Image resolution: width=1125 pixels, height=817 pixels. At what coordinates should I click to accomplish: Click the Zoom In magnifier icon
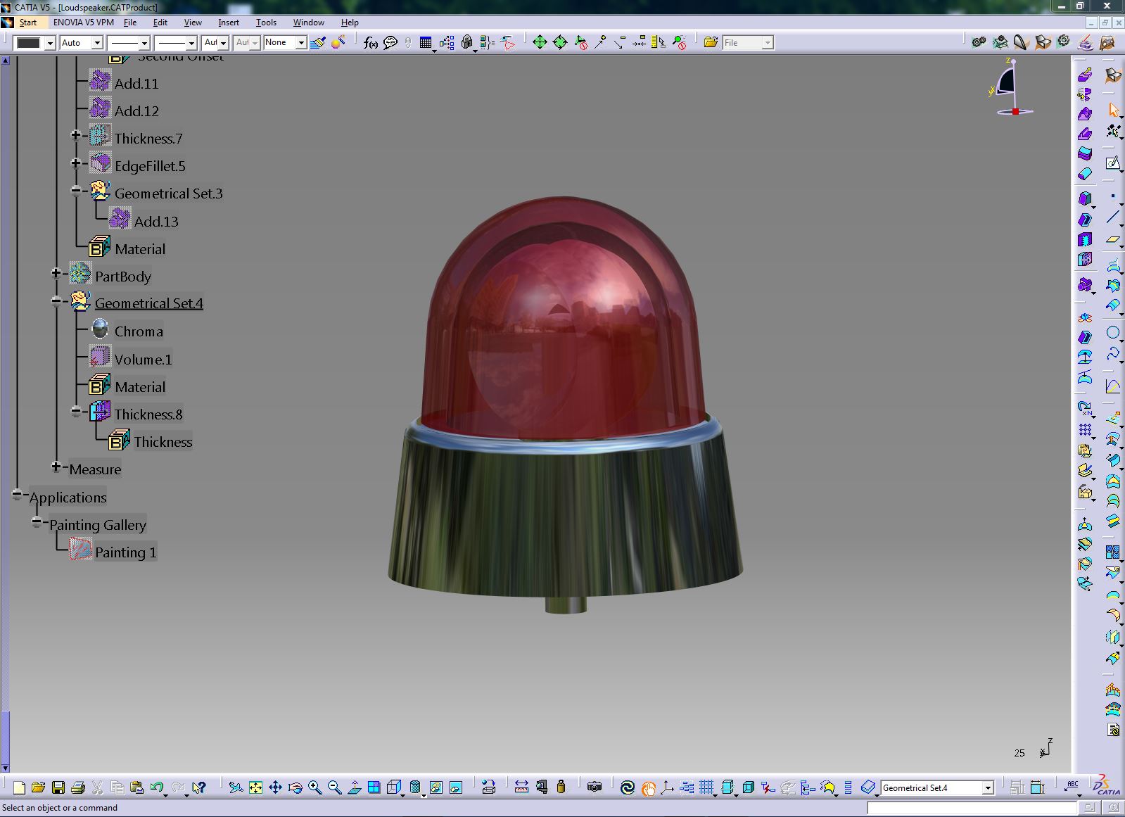tap(314, 787)
